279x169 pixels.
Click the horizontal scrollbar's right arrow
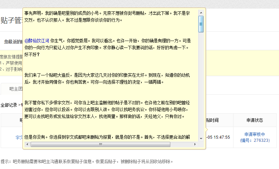point(195,144)
